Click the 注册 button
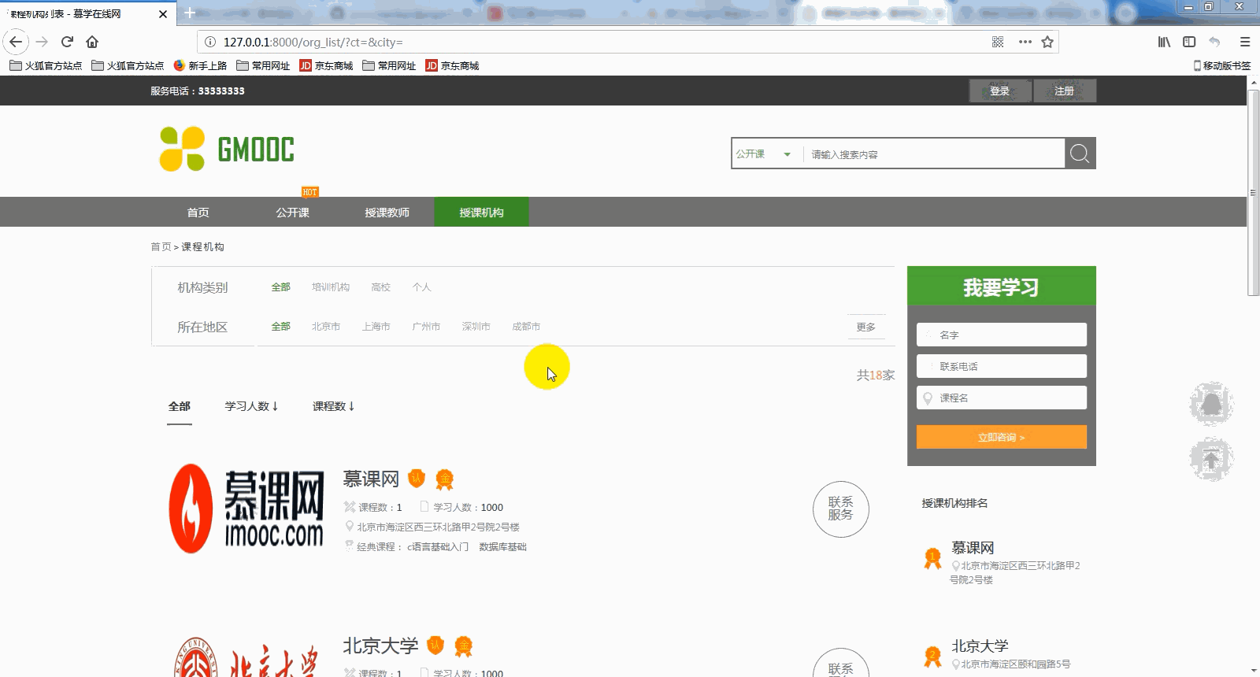This screenshot has width=1260, height=677. (x=1065, y=91)
